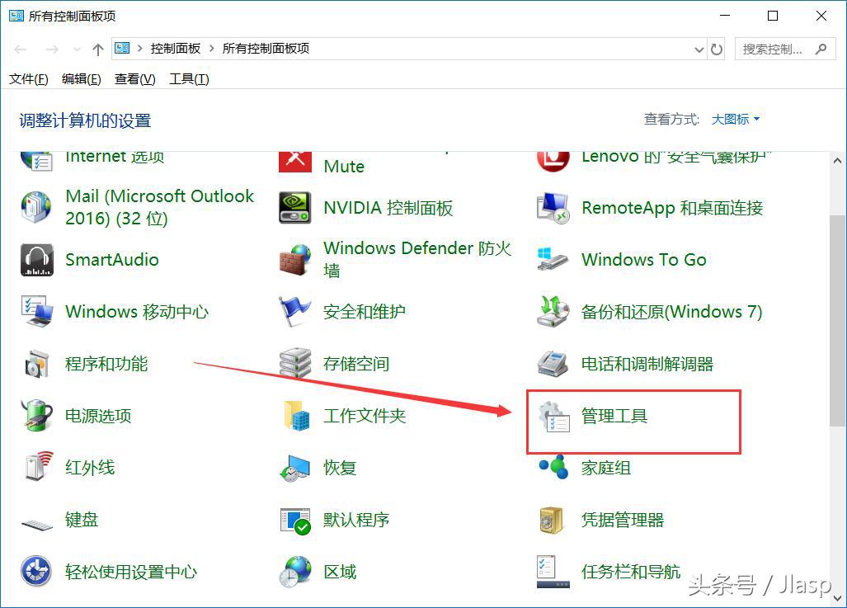Screen dimensions: 847x608
Task: Open Windows Defender 防火墙 brick wall icon
Action: point(295,259)
